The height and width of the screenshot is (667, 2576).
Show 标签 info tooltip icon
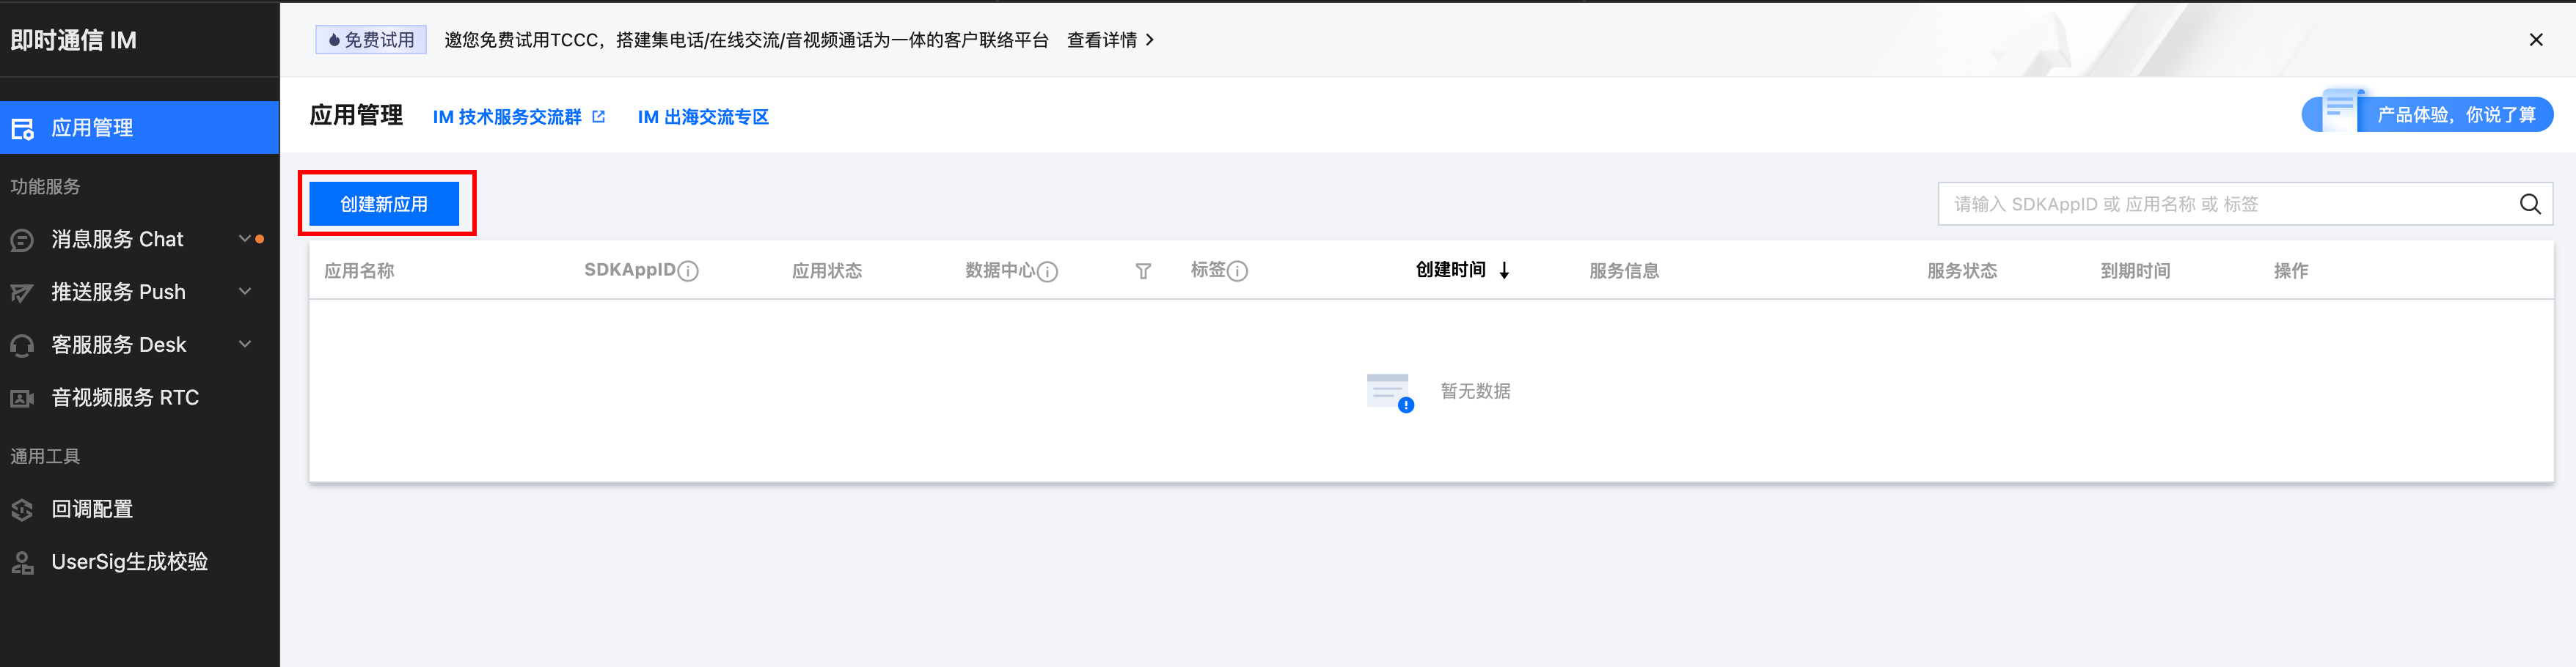coord(1237,271)
